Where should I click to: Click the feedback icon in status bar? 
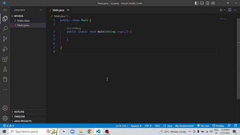click(x=229, y=126)
